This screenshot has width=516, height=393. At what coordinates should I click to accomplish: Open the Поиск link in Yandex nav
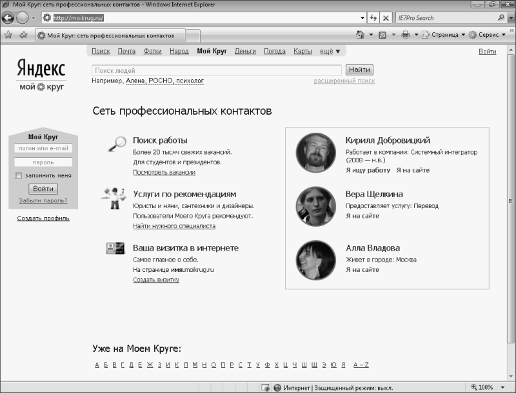coord(101,51)
